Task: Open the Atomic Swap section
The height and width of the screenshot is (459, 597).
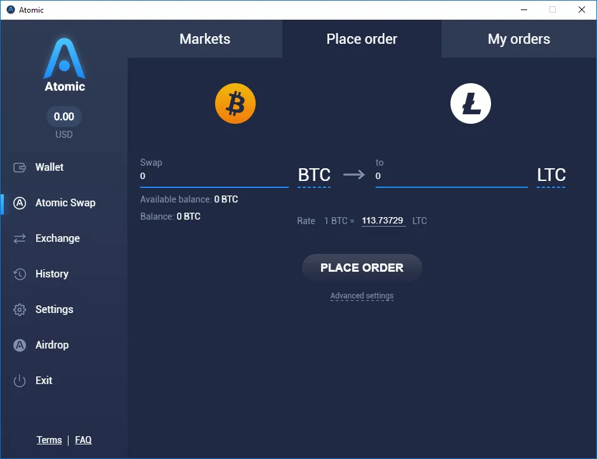Action: (x=65, y=203)
